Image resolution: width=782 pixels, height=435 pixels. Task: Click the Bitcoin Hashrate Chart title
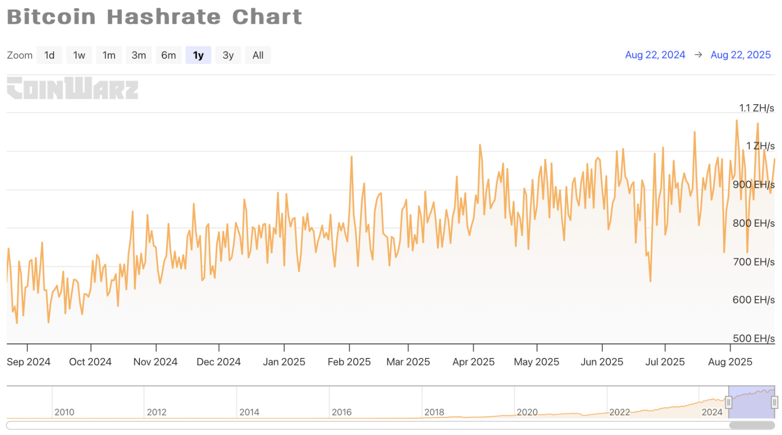coord(154,17)
